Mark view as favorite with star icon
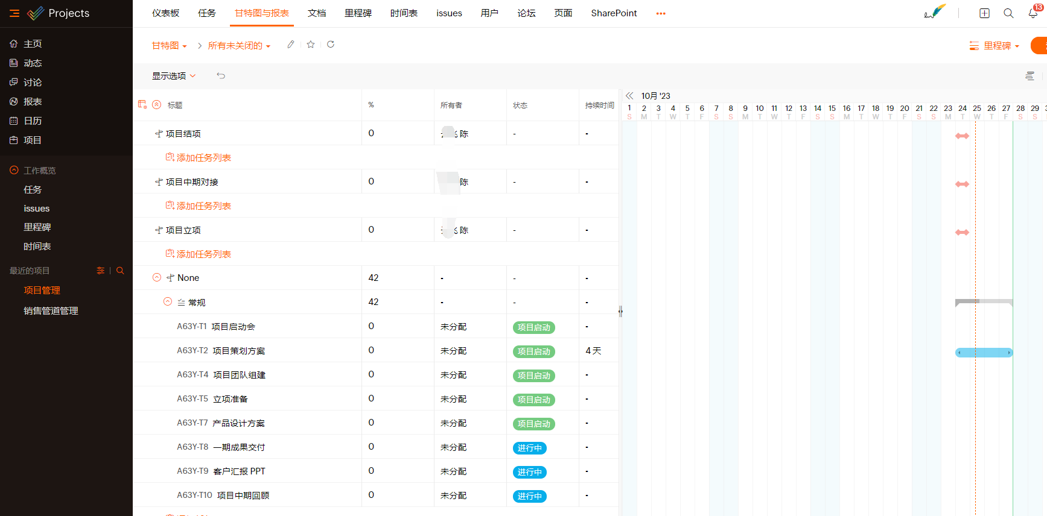 [311, 45]
